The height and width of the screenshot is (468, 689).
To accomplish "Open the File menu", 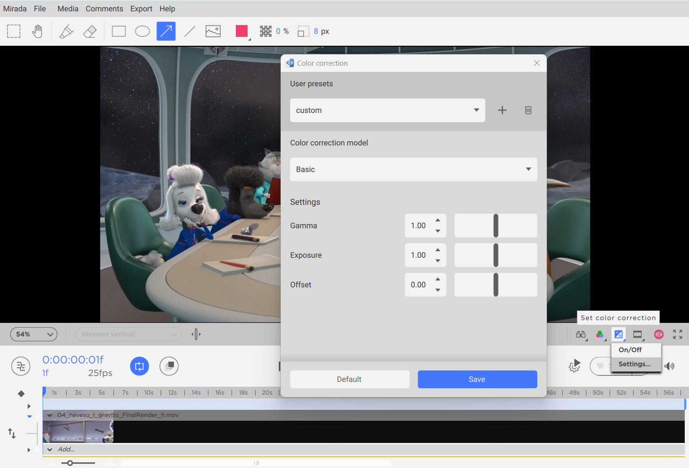I will click(40, 9).
